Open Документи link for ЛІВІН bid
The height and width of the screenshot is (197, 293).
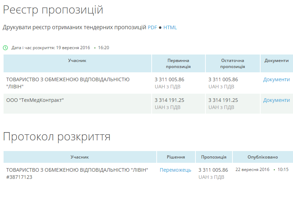[276, 79]
